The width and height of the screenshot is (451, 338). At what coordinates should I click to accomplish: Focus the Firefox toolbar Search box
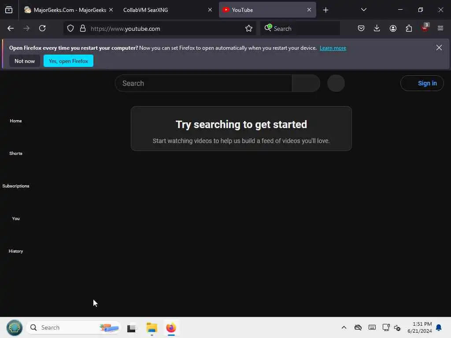[x=300, y=29]
